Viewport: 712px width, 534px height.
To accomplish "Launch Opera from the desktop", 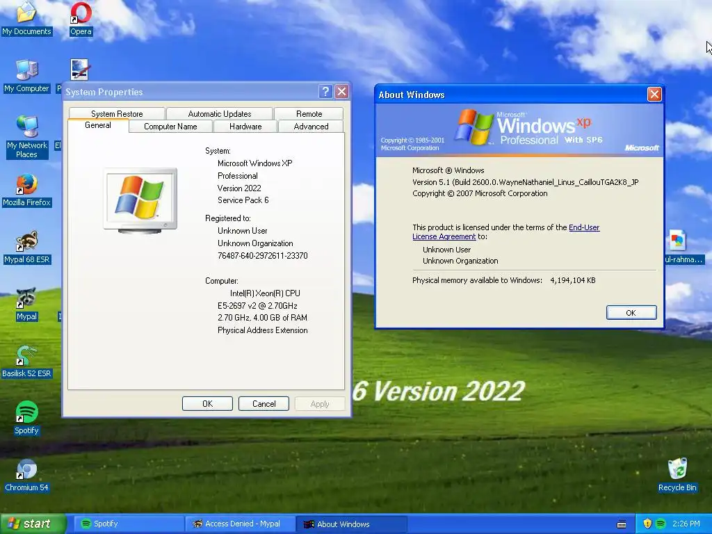I will (81, 19).
